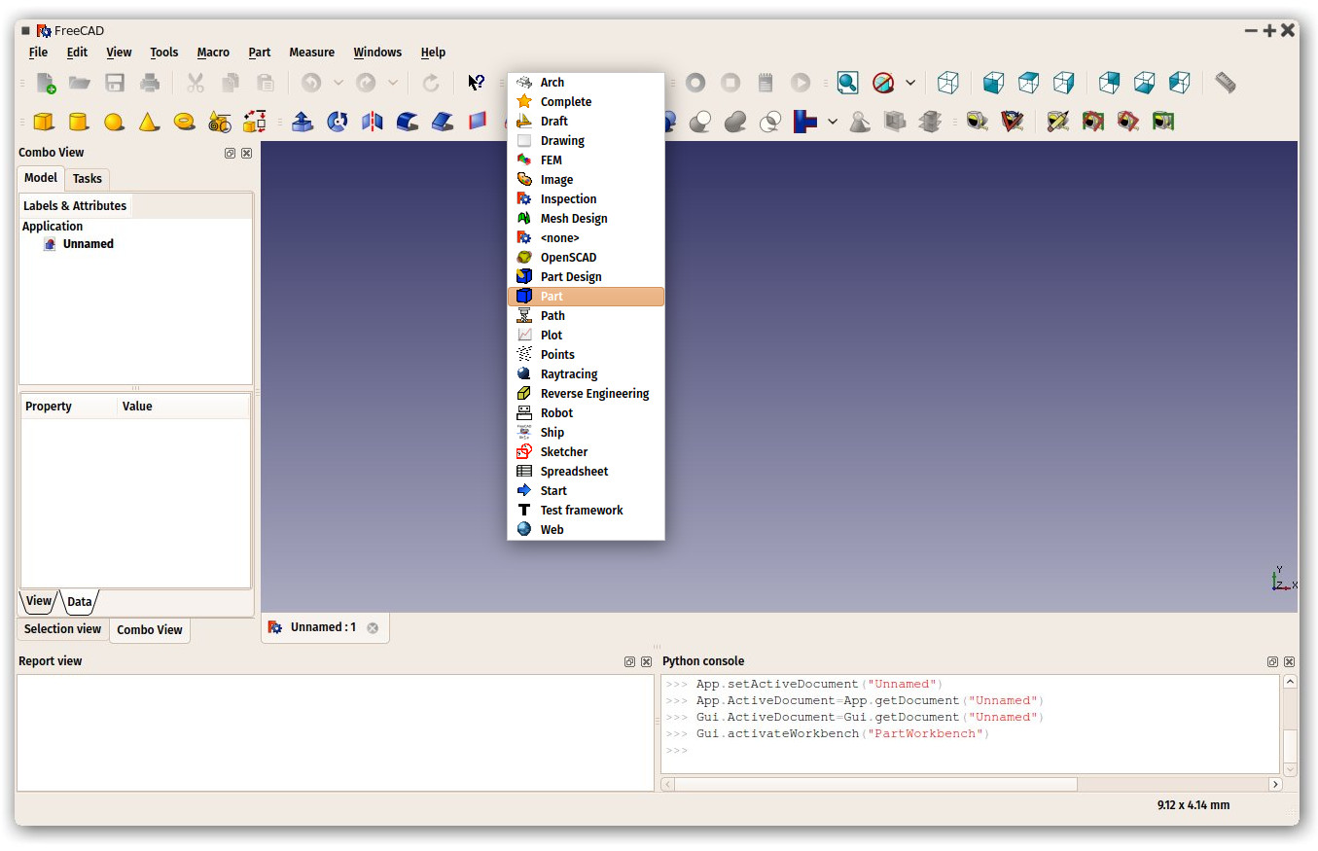Toggle the draw style no-entry icon
This screenshot has height=851, width=1318.
pyautogui.click(x=883, y=83)
